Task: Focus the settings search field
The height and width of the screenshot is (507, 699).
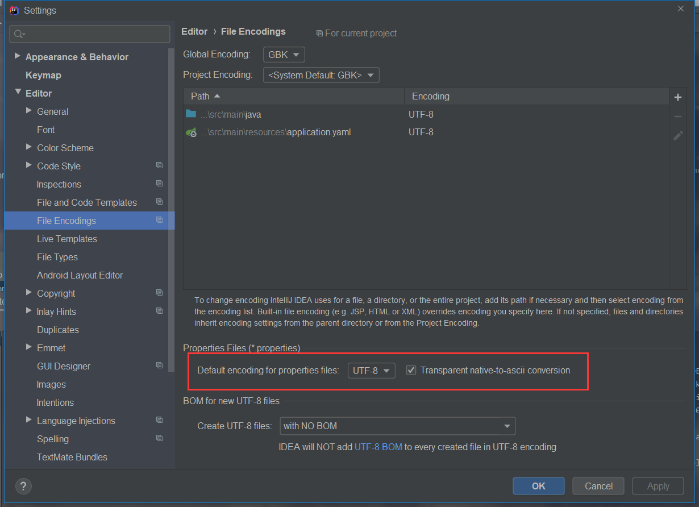Action: pyautogui.click(x=90, y=34)
